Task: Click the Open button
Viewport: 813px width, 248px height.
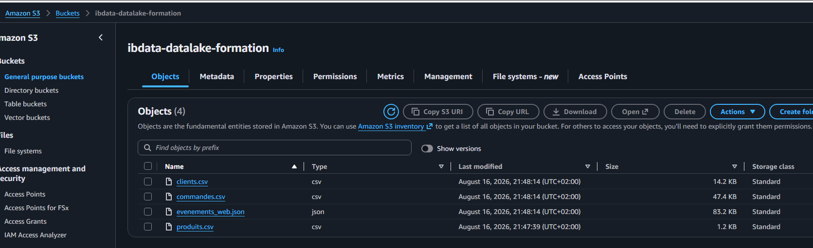Action: tap(635, 112)
